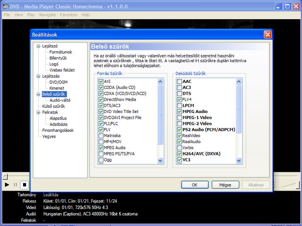
Task: Click the scroll down arrow in Forrás Szűrők list
Action: click(x=160, y=160)
